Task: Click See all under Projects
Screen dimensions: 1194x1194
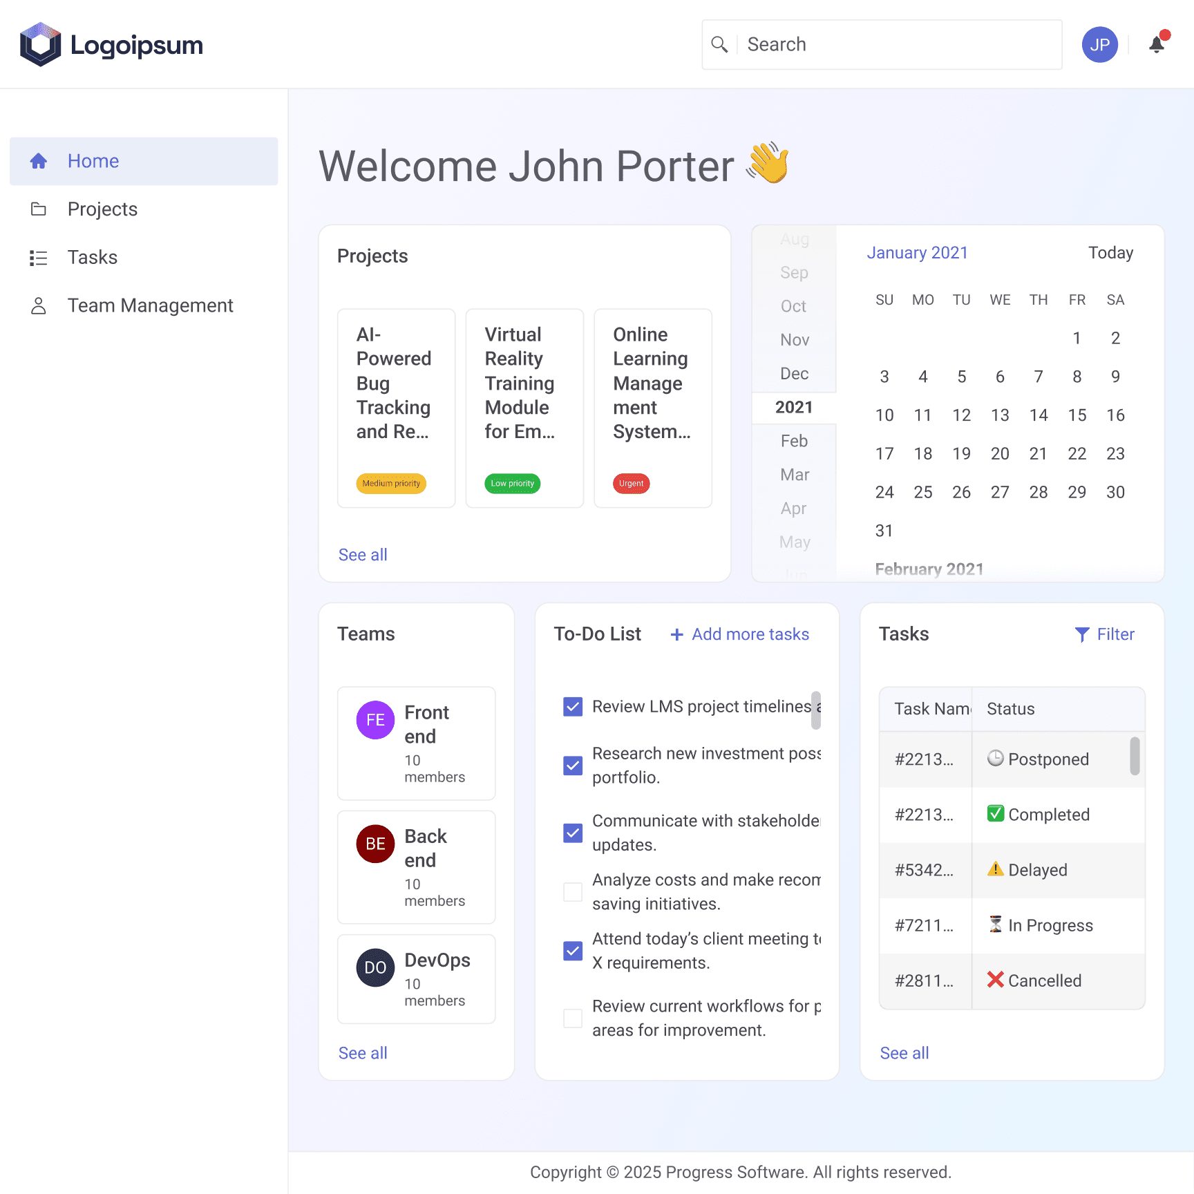Action: pyautogui.click(x=363, y=554)
